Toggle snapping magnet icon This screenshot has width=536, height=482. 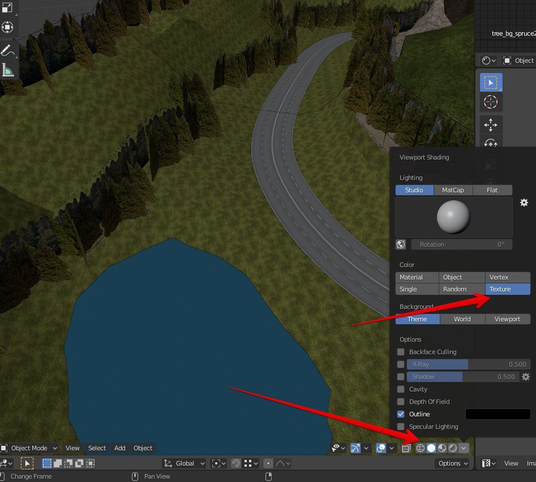(x=236, y=463)
